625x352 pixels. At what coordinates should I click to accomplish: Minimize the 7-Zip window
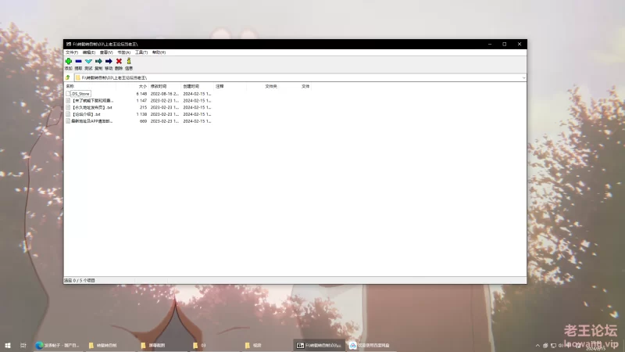[490, 45]
